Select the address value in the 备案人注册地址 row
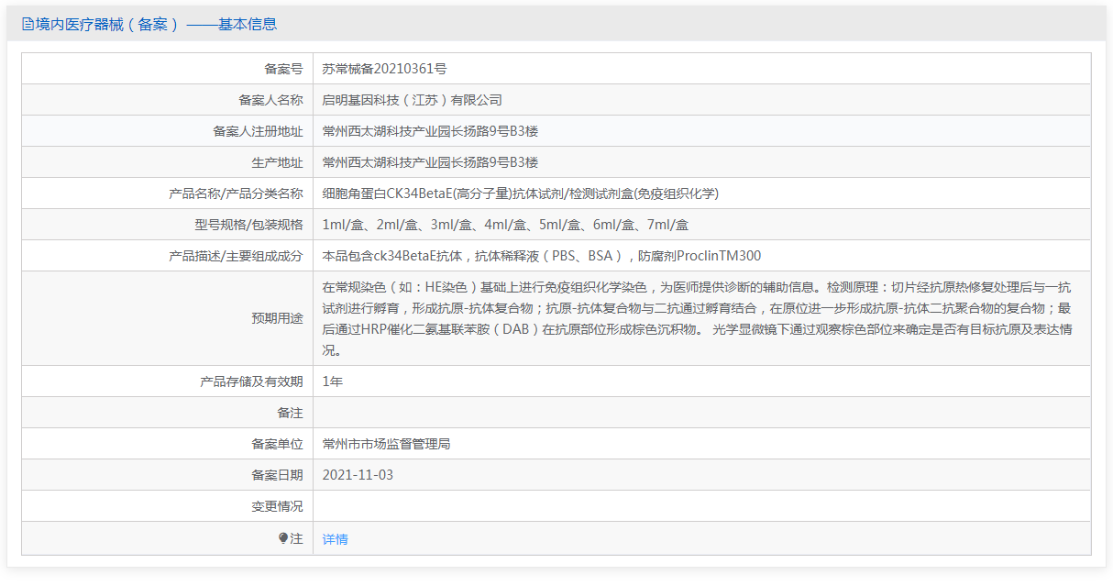Viewport: 1113px width, 586px height. coord(430,131)
